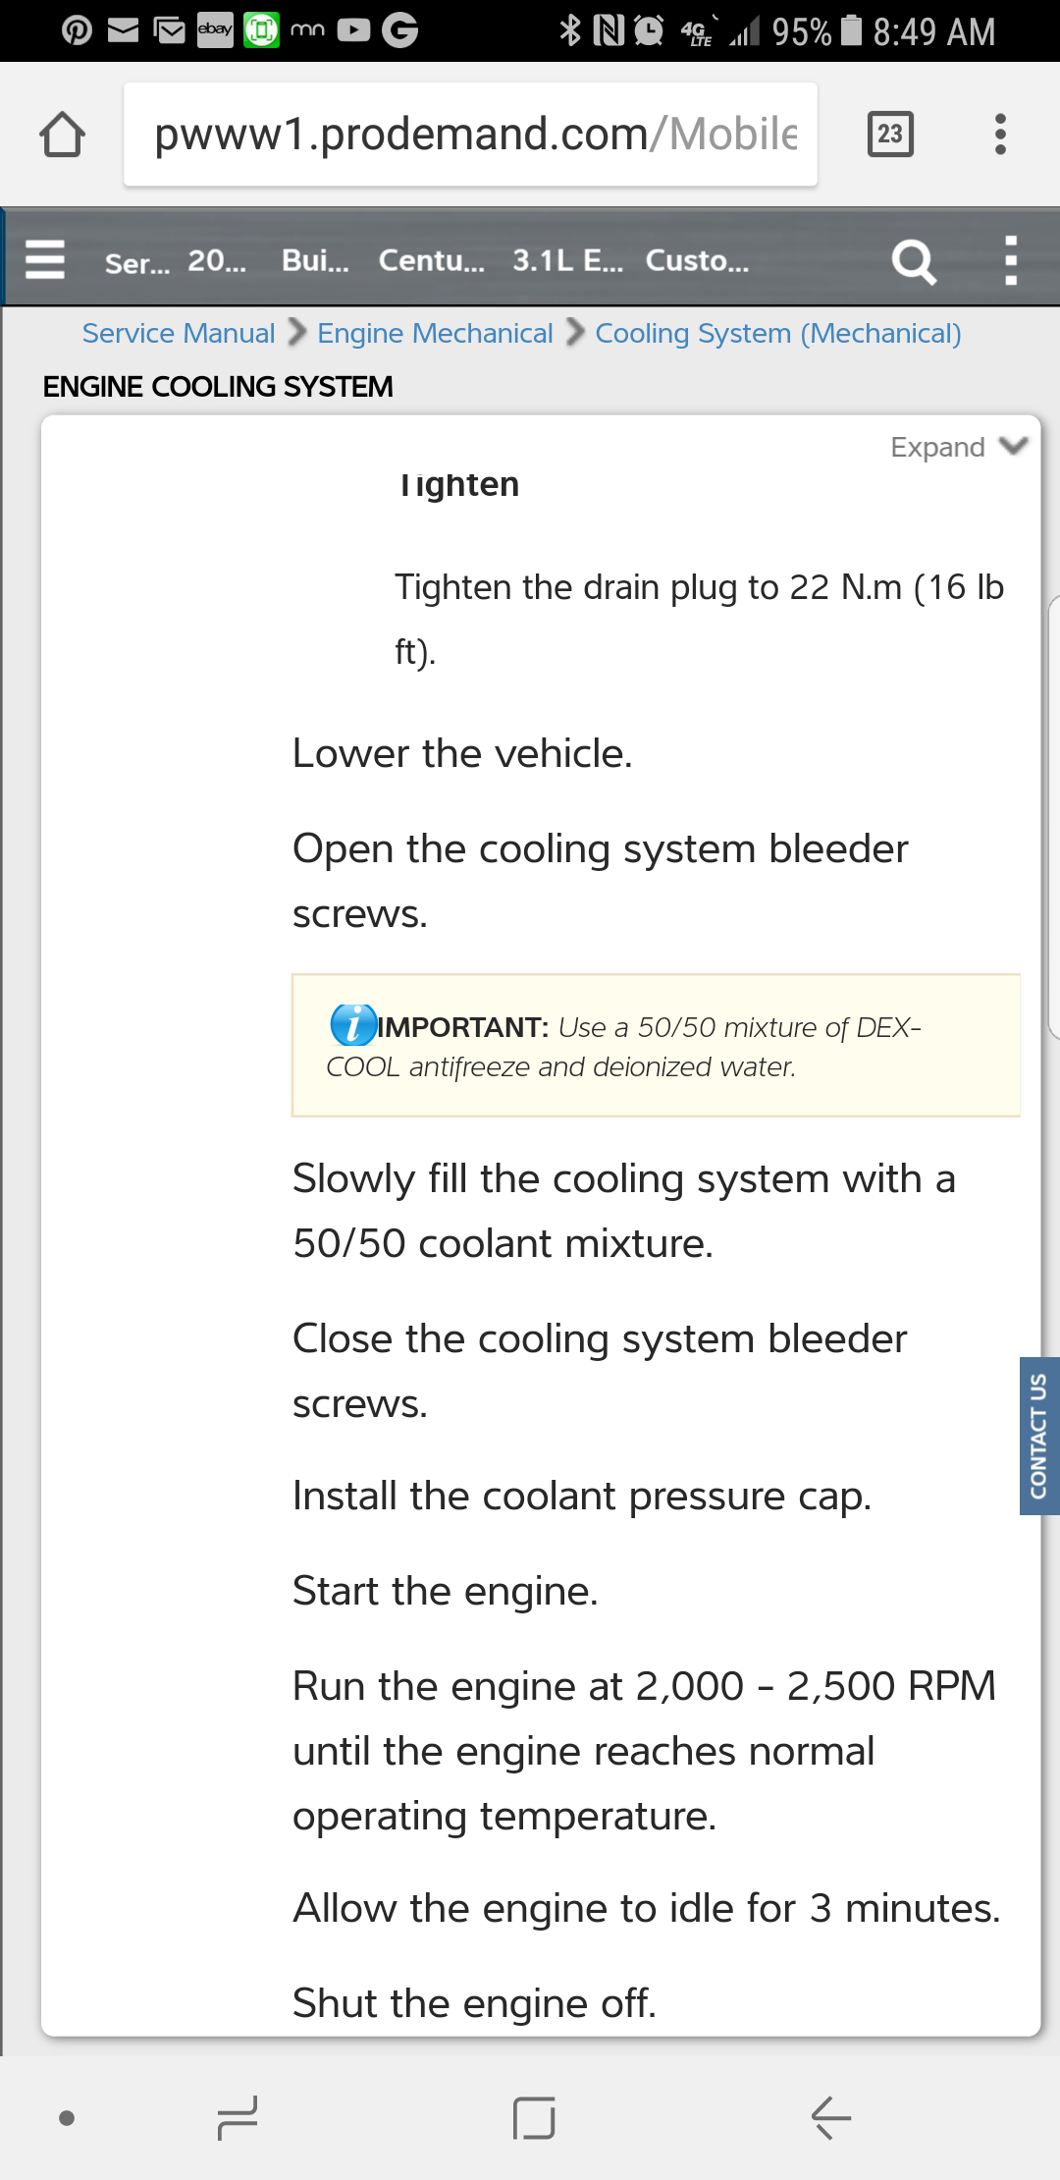Tap the browser home icon
The image size is (1060, 2180).
[x=62, y=135]
